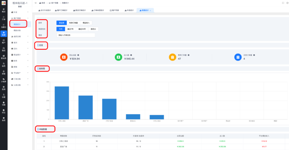Expand the 财务 menu chevron
This screenshot has width=289, height=150.
tap(28, 61)
